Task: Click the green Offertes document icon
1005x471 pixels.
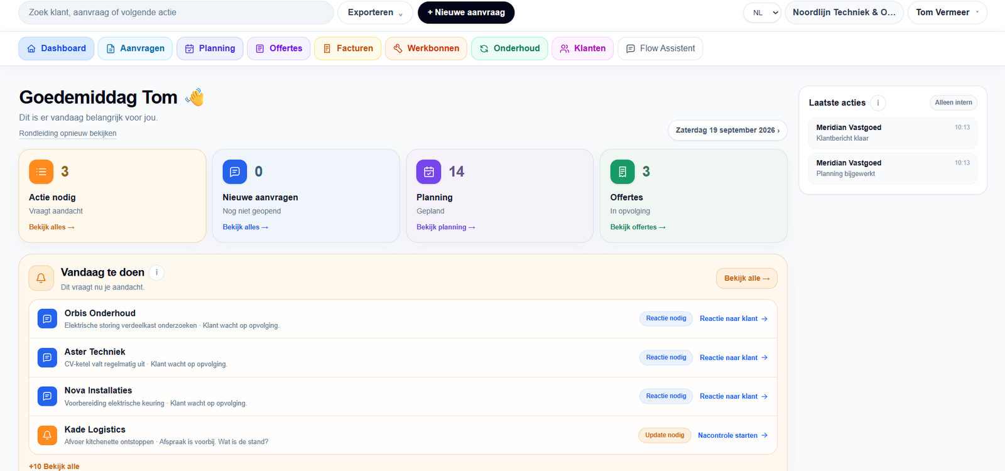Action: [622, 172]
